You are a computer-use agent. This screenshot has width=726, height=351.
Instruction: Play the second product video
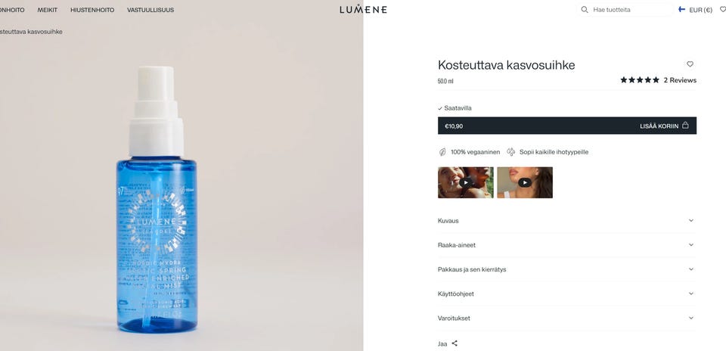coord(525,182)
